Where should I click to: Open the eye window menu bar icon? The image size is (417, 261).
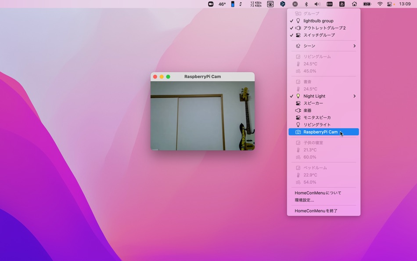pos(270,4)
